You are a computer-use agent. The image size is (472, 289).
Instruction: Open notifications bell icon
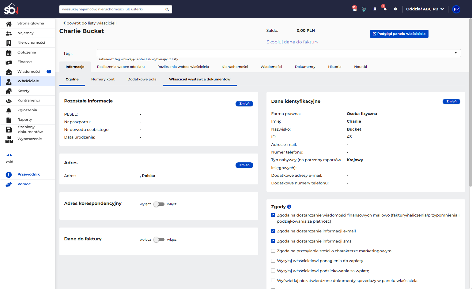[385, 9]
